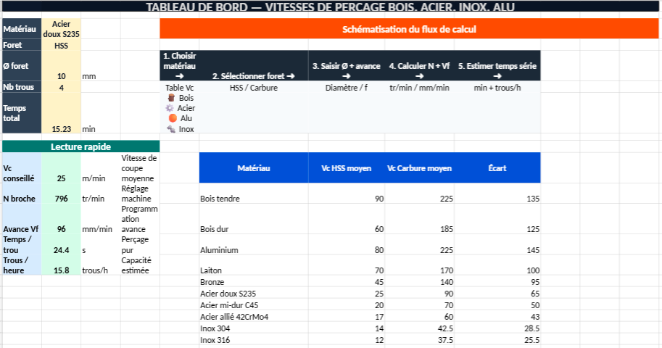Image resolution: width=662 pixels, height=348 pixels.
Task: Click the bolt icon beside Inox
Action: point(171,129)
